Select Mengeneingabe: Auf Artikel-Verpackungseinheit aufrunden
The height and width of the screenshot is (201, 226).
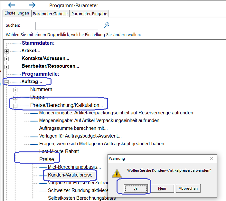coord(99,120)
